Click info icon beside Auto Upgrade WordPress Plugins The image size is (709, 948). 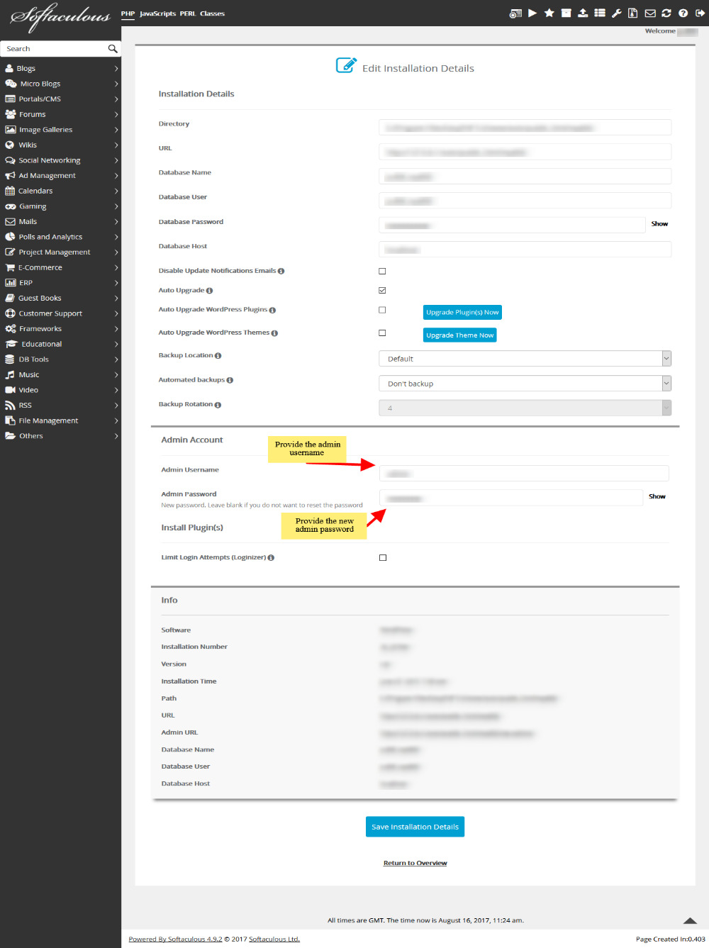[x=272, y=311]
